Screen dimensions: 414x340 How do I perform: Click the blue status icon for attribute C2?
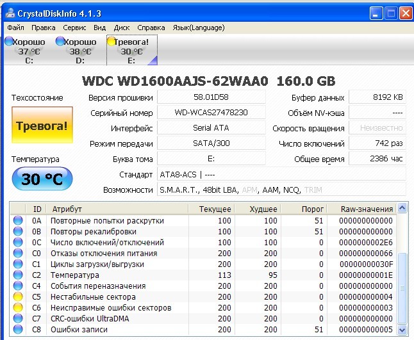(18, 275)
